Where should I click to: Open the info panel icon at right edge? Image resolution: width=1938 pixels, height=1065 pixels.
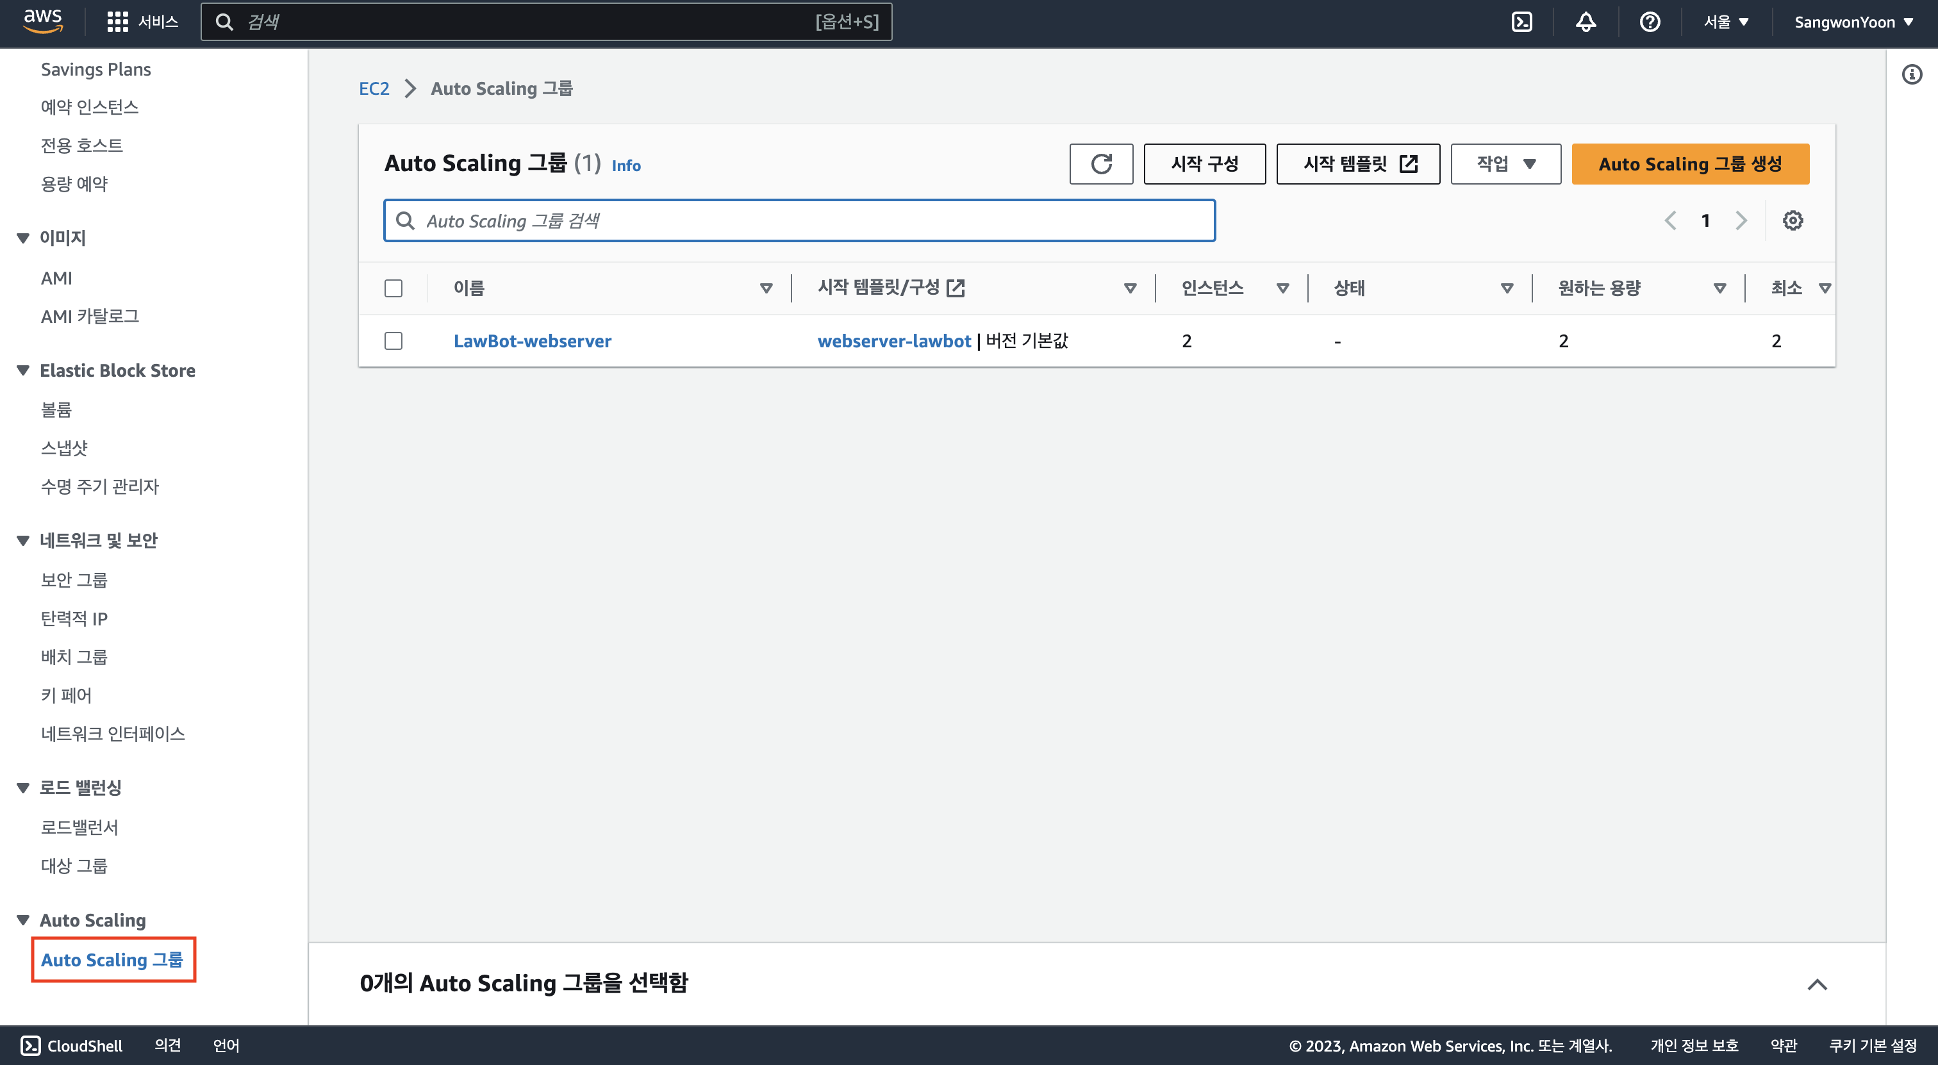coord(1912,74)
